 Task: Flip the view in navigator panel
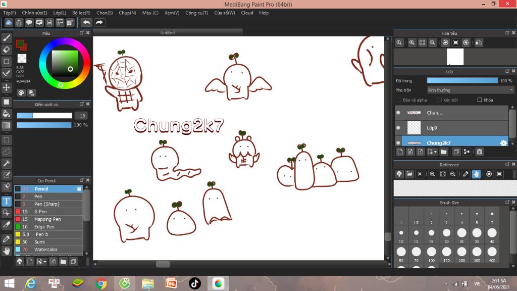pos(479,42)
